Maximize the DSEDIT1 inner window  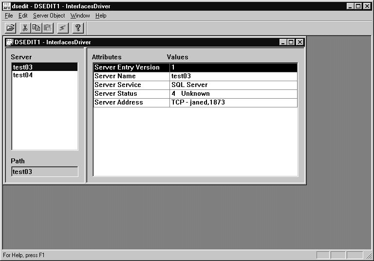click(291, 42)
